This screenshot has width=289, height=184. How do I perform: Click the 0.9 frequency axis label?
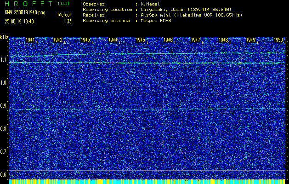click(x=3, y=106)
